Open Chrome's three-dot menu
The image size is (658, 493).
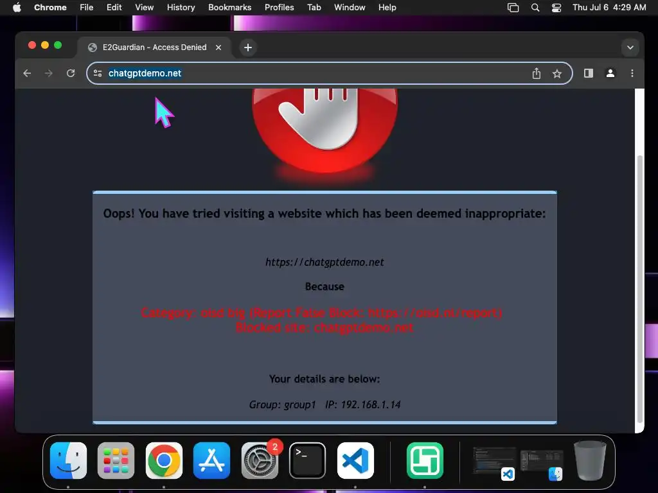(x=632, y=73)
